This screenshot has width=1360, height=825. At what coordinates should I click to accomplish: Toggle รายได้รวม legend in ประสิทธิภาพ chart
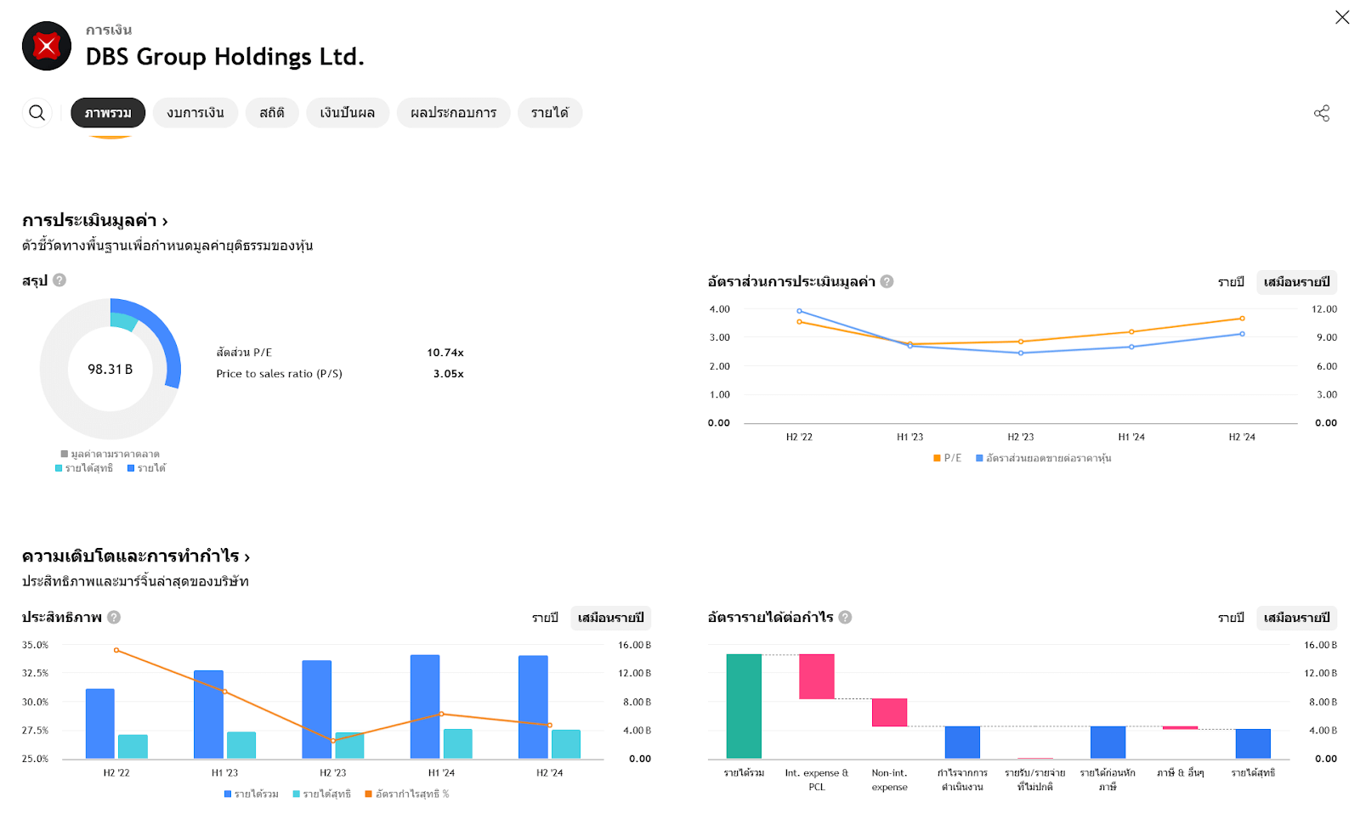click(252, 794)
